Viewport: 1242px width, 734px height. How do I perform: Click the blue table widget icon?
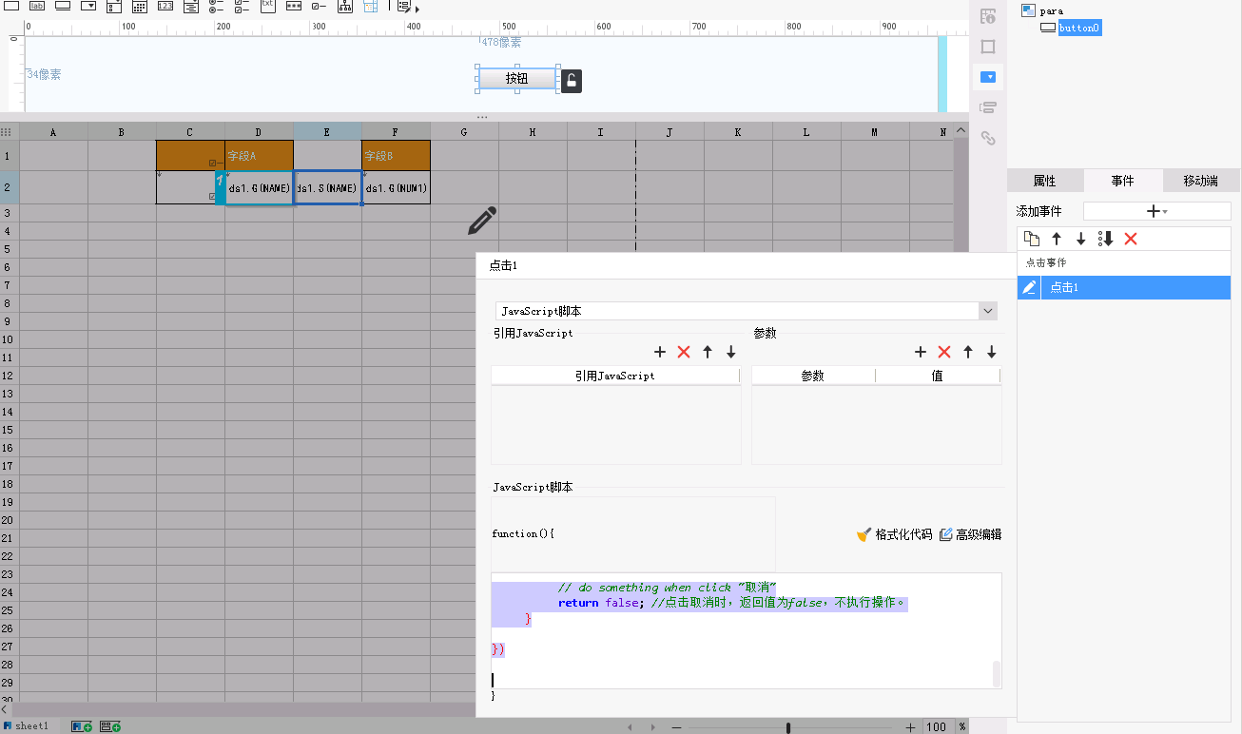point(371,6)
